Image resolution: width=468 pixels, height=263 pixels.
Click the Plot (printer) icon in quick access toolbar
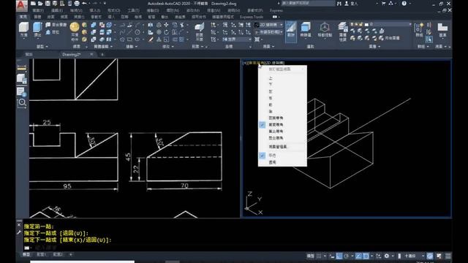77,4
